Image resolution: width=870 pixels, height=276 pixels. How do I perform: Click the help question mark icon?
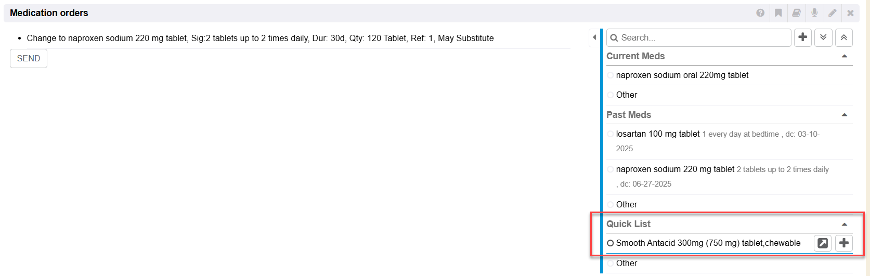pyautogui.click(x=760, y=13)
